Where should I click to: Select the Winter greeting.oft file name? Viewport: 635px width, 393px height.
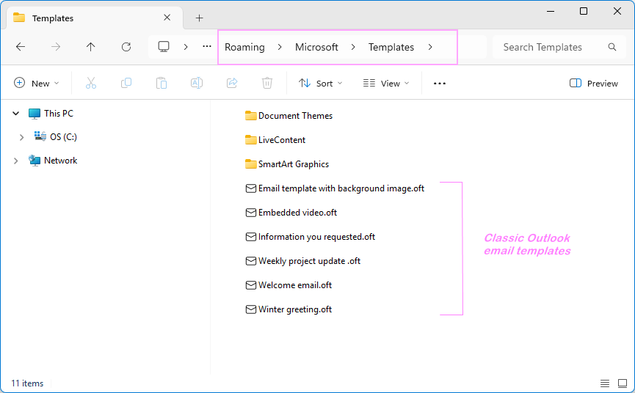(295, 309)
